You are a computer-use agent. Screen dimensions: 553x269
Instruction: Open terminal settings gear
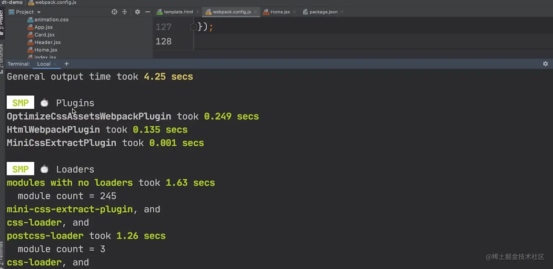point(545,64)
